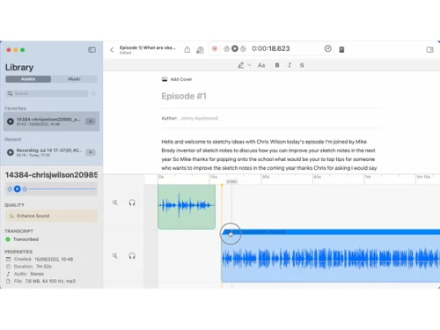Click the 1m mark on timeline ruler
Image resolution: width=440 pixels, height=330 pixels.
tap(368, 177)
